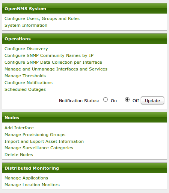Go to Manage Surveillance Categories
The width and height of the screenshot is (169, 193).
tap(39, 148)
